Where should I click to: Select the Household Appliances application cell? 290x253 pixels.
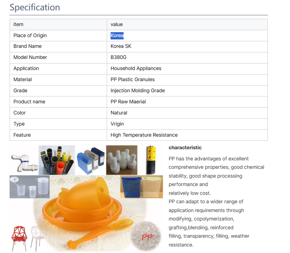(x=136, y=69)
